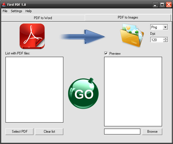This screenshot has height=144, width=173.
Task: Click the Select PDF button
Action: coord(20,132)
